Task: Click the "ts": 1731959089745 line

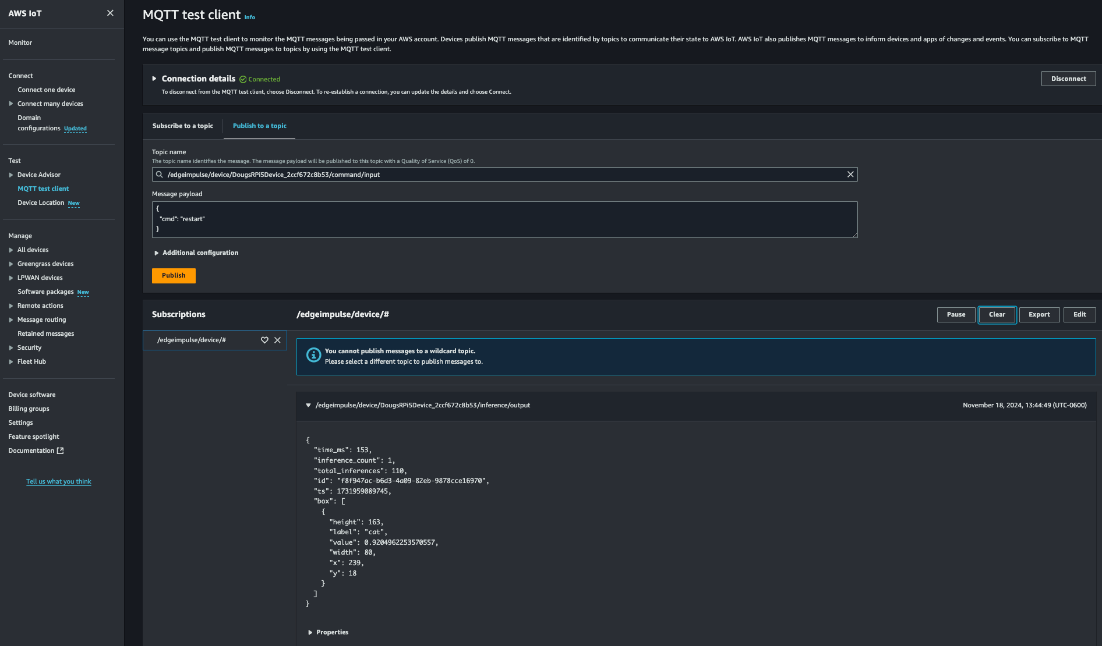Action: (352, 491)
